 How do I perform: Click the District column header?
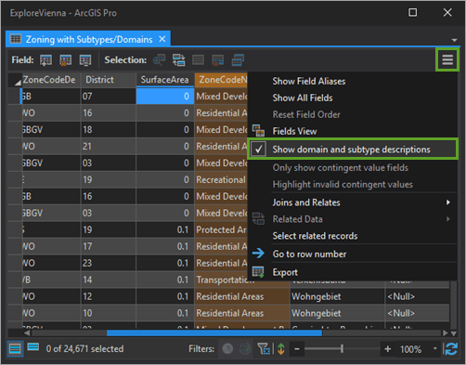tap(109, 80)
